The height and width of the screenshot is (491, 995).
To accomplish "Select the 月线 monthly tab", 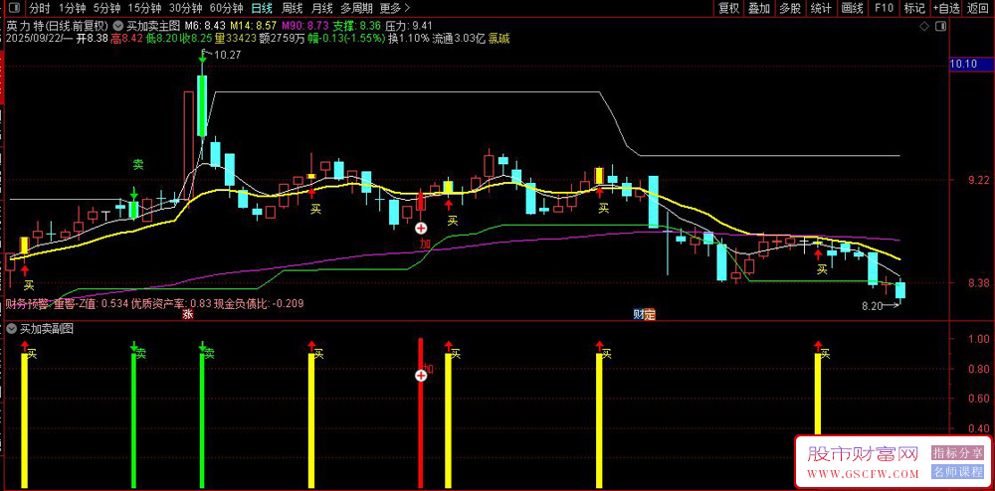I will [322, 8].
